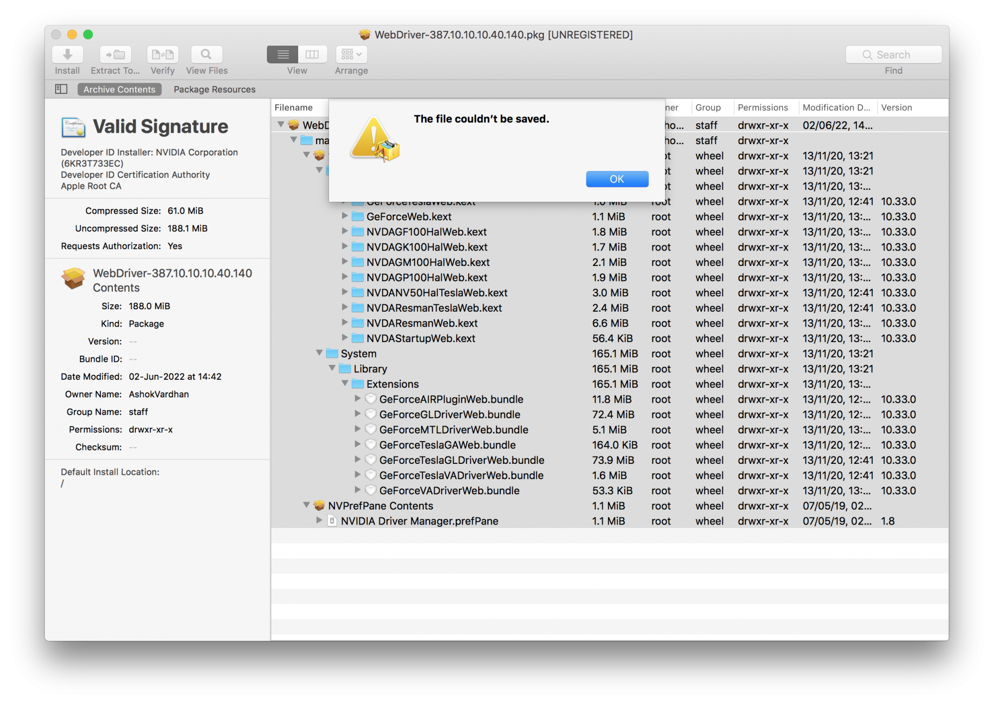Click the yellow minimize window button

[x=72, y=34]
